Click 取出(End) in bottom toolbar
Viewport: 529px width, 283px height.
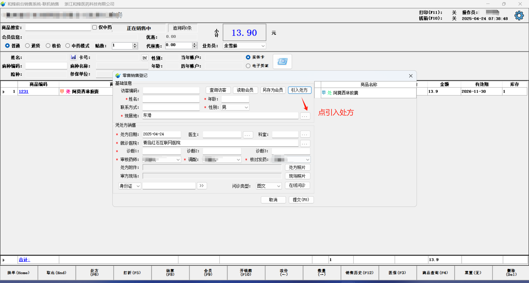point(56,273)
